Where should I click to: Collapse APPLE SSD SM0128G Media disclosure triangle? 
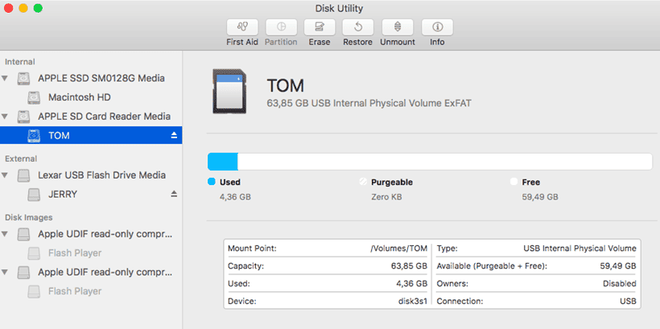[x=5, y=78]
